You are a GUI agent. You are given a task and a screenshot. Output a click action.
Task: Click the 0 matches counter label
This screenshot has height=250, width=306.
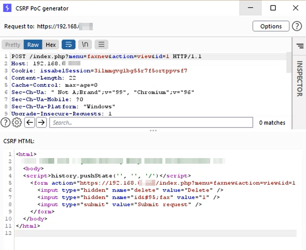tap(272, 123)
